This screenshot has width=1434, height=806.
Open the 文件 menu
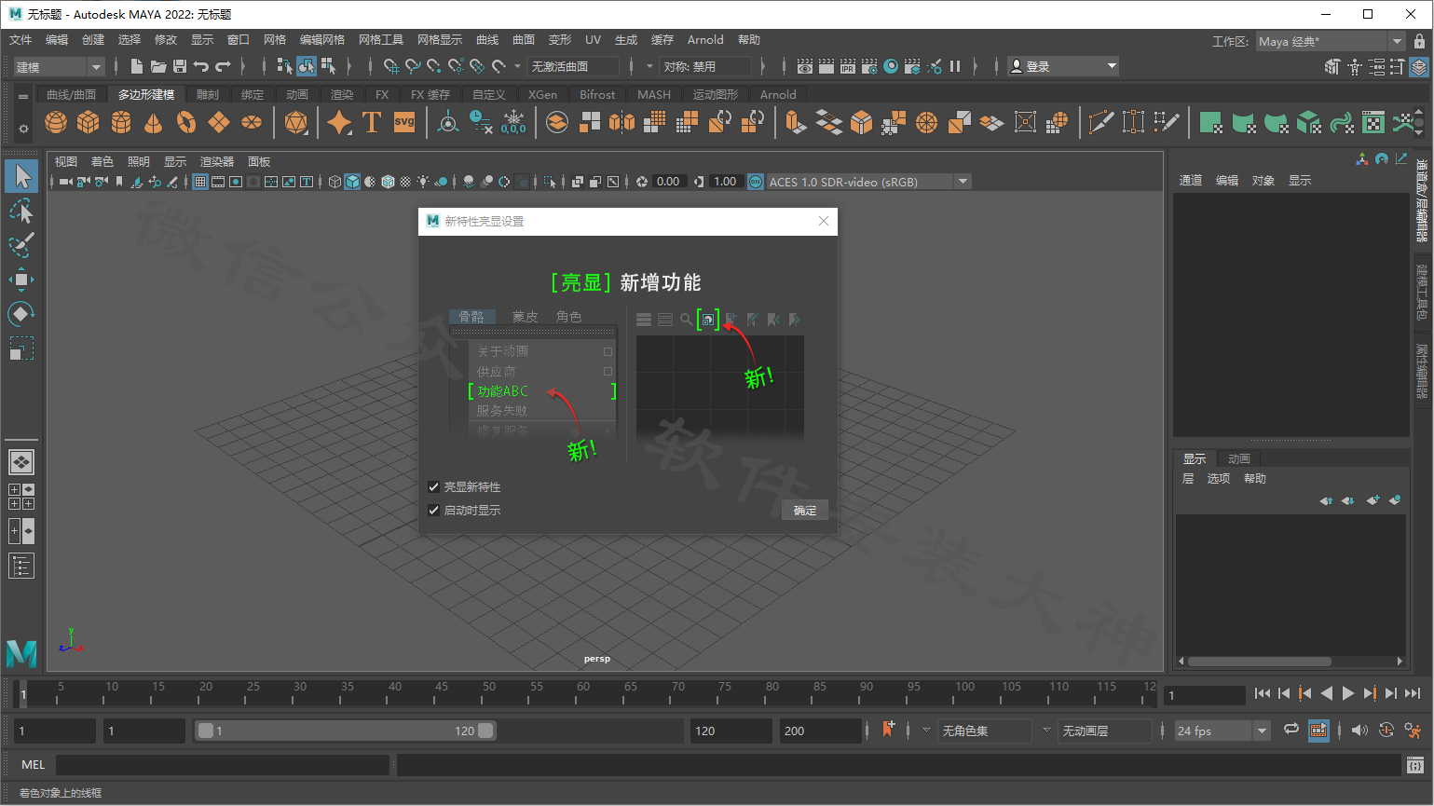click(20, 40)
